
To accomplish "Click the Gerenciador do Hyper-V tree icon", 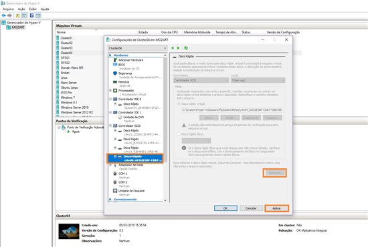I will click(3, 23).
